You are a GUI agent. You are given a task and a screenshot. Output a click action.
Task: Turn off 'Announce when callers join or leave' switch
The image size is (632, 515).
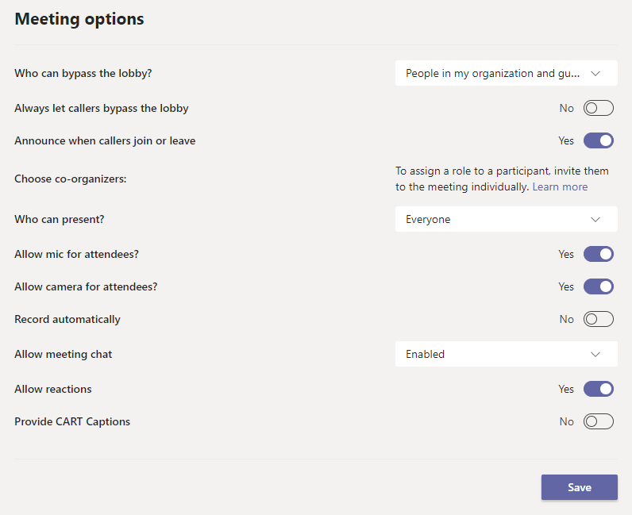[x=598, y=140]
